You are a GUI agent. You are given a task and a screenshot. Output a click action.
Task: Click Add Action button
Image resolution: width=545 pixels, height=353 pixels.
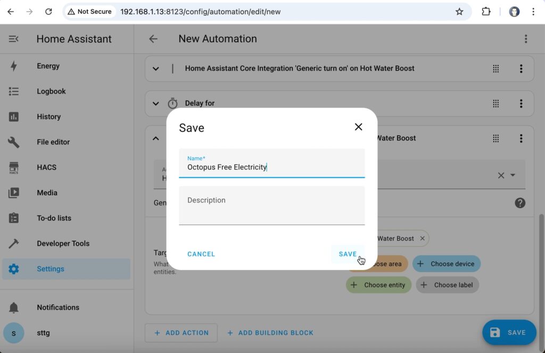(181, 333)
